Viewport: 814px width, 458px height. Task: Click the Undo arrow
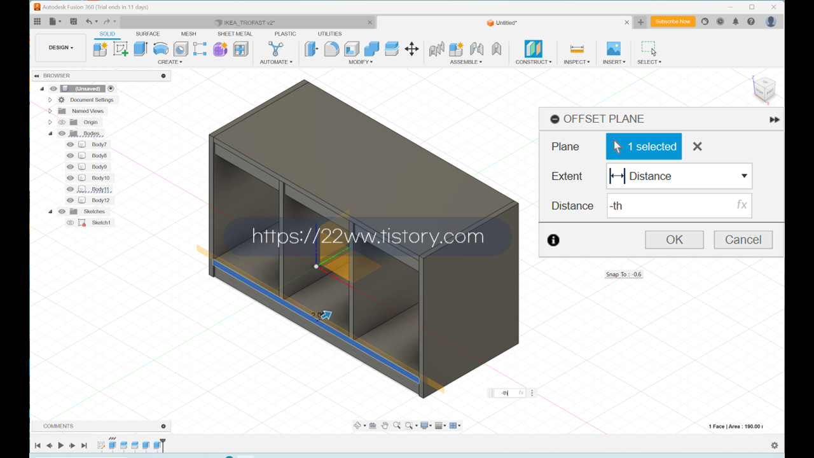(x=89, y=22)
